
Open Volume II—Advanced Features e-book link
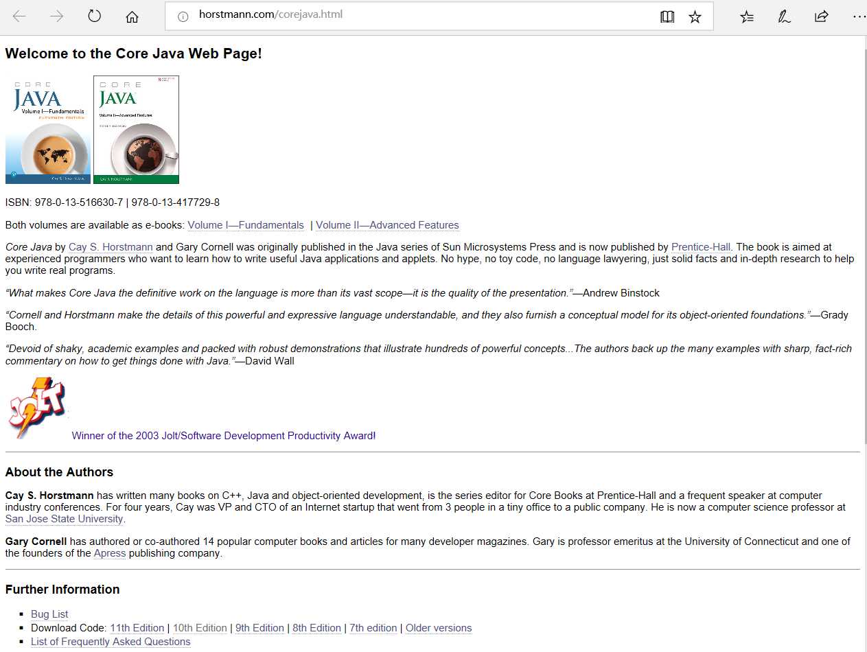(x=387, y=225)
